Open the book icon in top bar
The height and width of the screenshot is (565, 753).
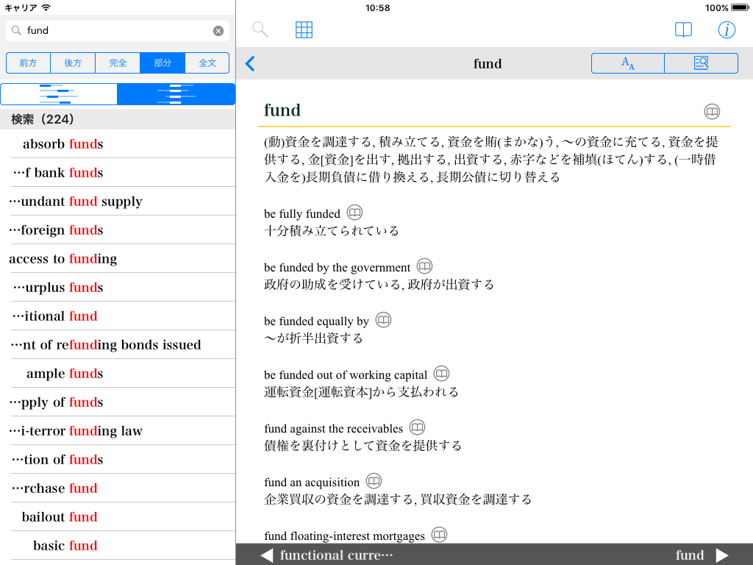(683, 29)
